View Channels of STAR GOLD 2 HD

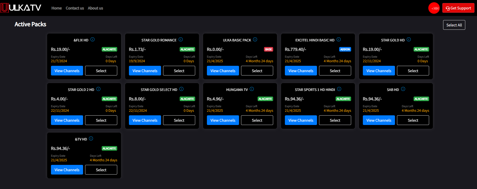click(67, 120)
